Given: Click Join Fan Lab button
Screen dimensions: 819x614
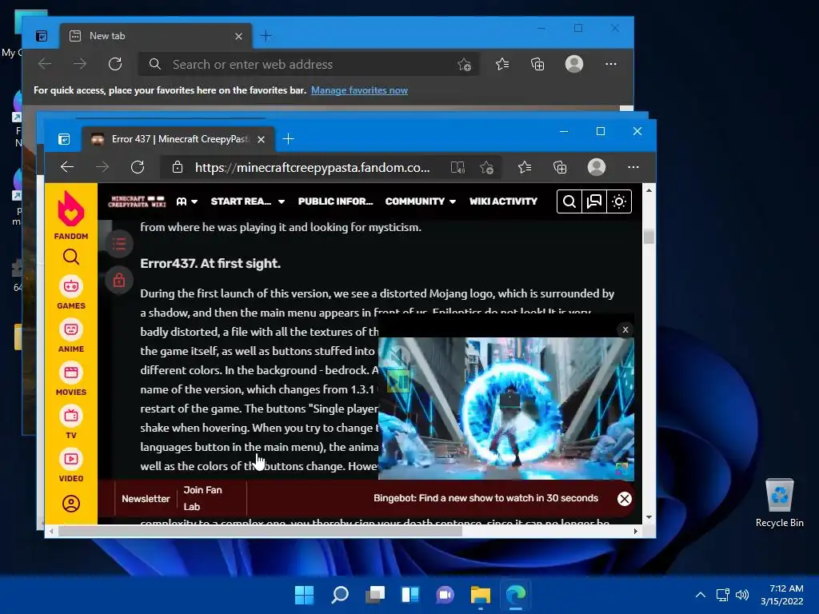Looking at the screenshot, I should 202,498.
